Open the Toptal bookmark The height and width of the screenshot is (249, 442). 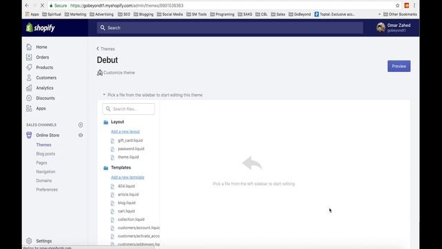pos(334,14)
